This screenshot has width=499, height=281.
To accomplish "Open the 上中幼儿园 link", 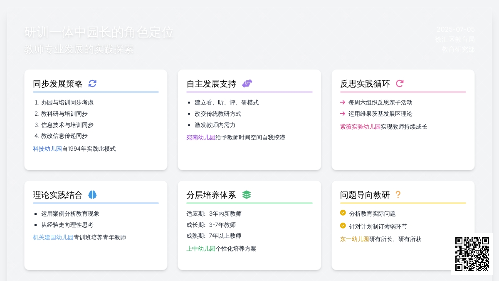I will pos(201,249).
